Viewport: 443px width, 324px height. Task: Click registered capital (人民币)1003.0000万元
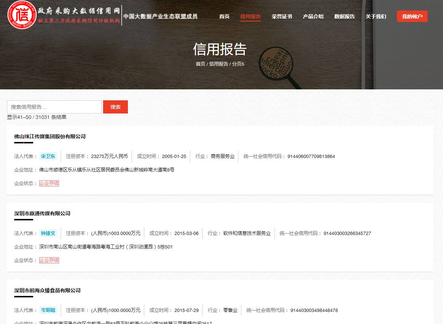pyautogui.click(x=116, y=234)
